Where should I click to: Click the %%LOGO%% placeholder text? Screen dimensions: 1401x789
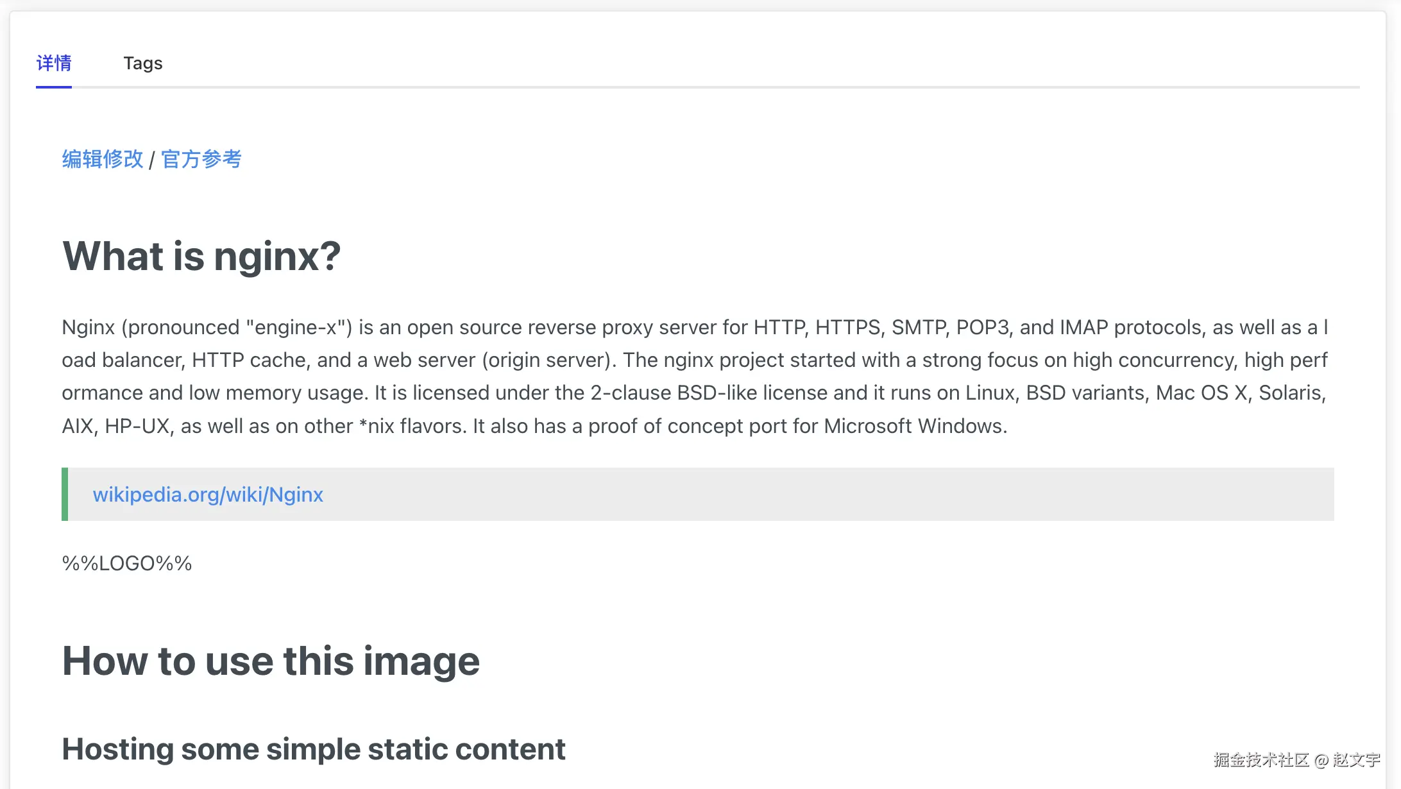pos(126,563)
